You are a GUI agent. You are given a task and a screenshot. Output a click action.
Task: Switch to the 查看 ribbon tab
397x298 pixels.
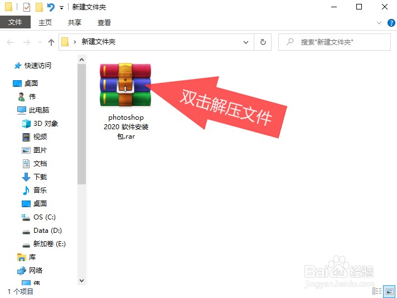point(104,22)
